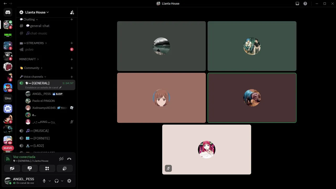
Task: Click the 'Voz conectada' status text
Action: pos(24,157)
